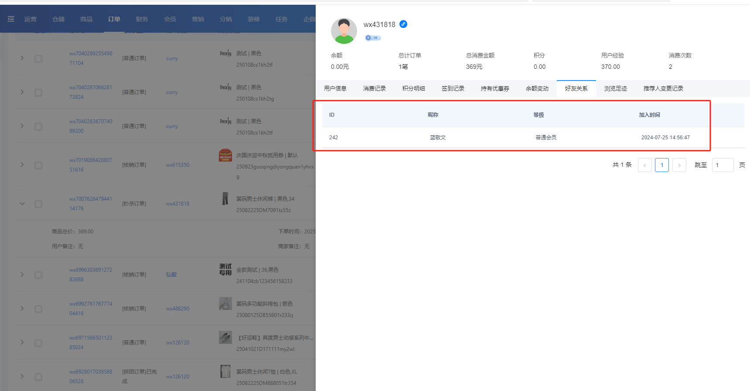Click the blue link badge beside wx431818

click(403, 24)
